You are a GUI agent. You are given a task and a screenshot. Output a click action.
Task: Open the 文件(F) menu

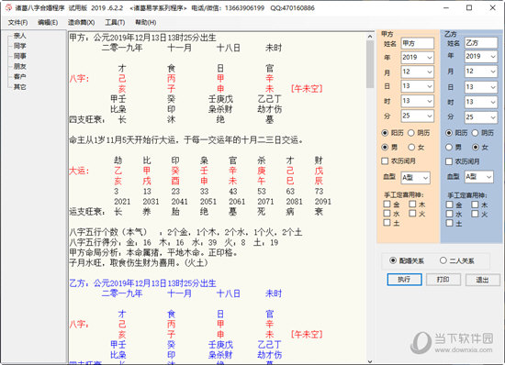pos(17,22)
